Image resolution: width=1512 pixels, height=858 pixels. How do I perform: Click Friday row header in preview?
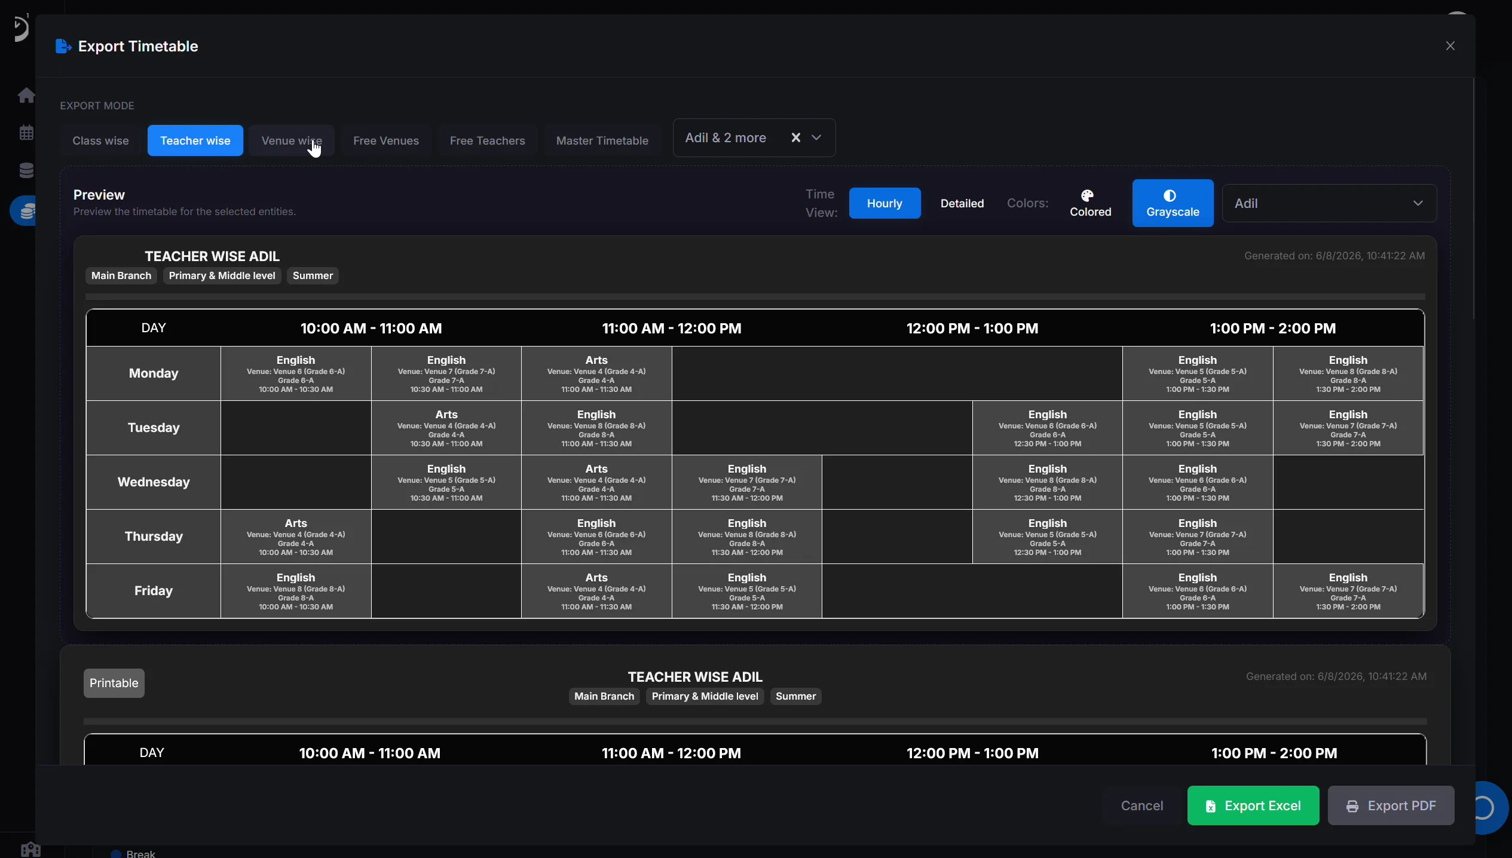154,591
